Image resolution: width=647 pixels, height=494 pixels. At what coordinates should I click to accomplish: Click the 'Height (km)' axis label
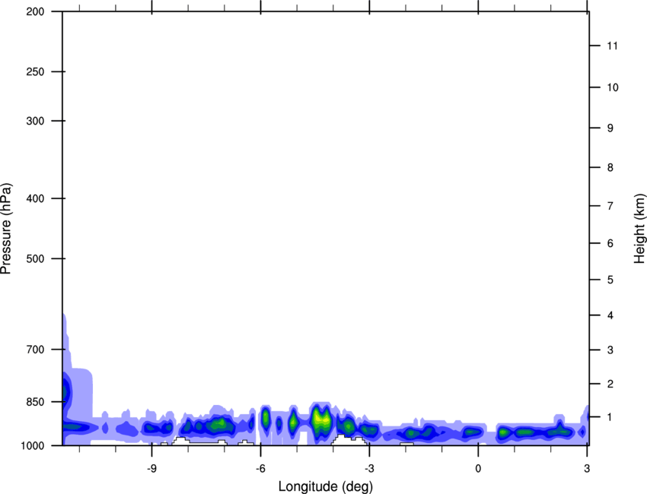click(639, 228)
